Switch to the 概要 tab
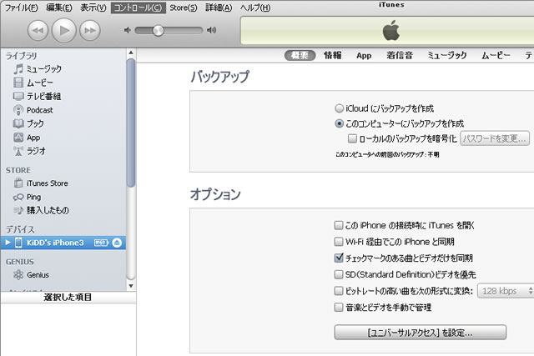534x356 pixels. (300, 55)
